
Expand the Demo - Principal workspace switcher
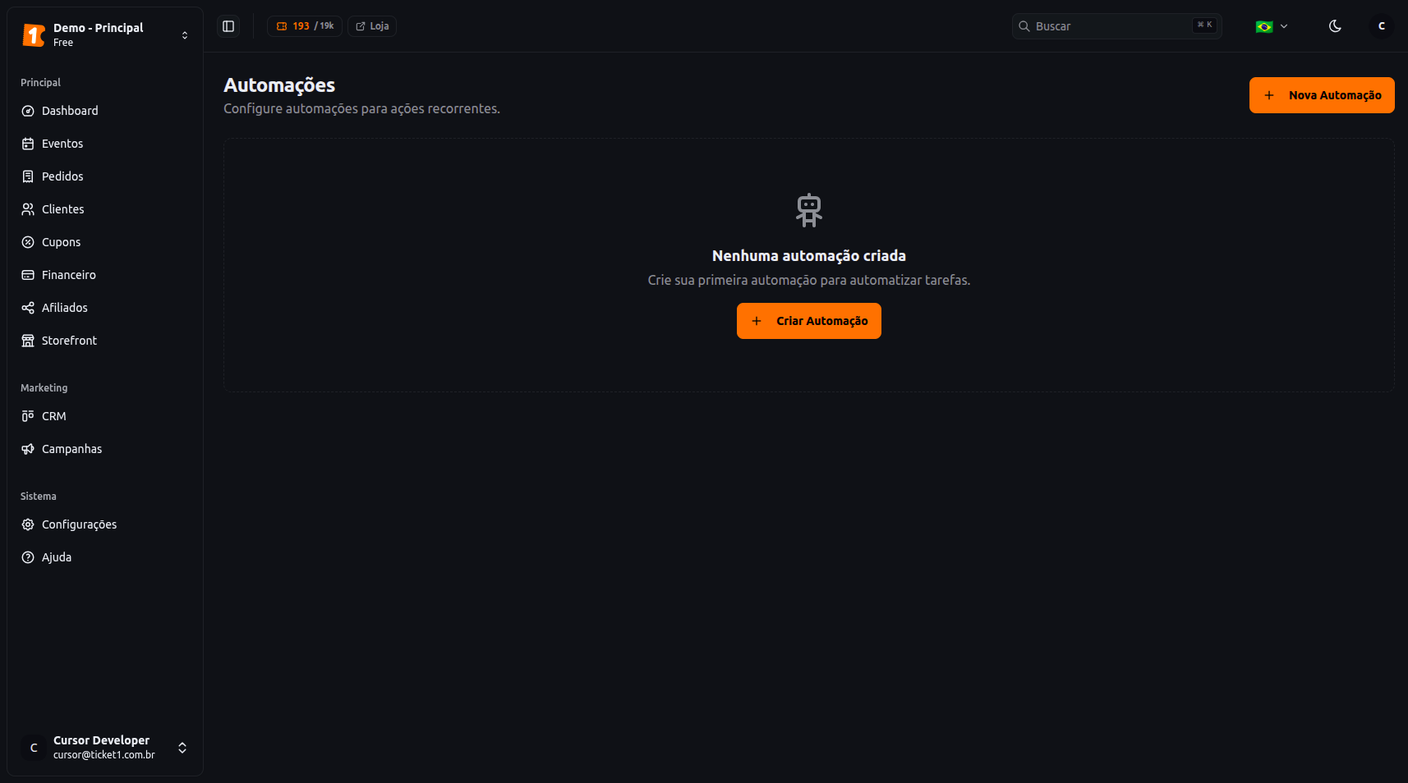(x=105, y=34)
